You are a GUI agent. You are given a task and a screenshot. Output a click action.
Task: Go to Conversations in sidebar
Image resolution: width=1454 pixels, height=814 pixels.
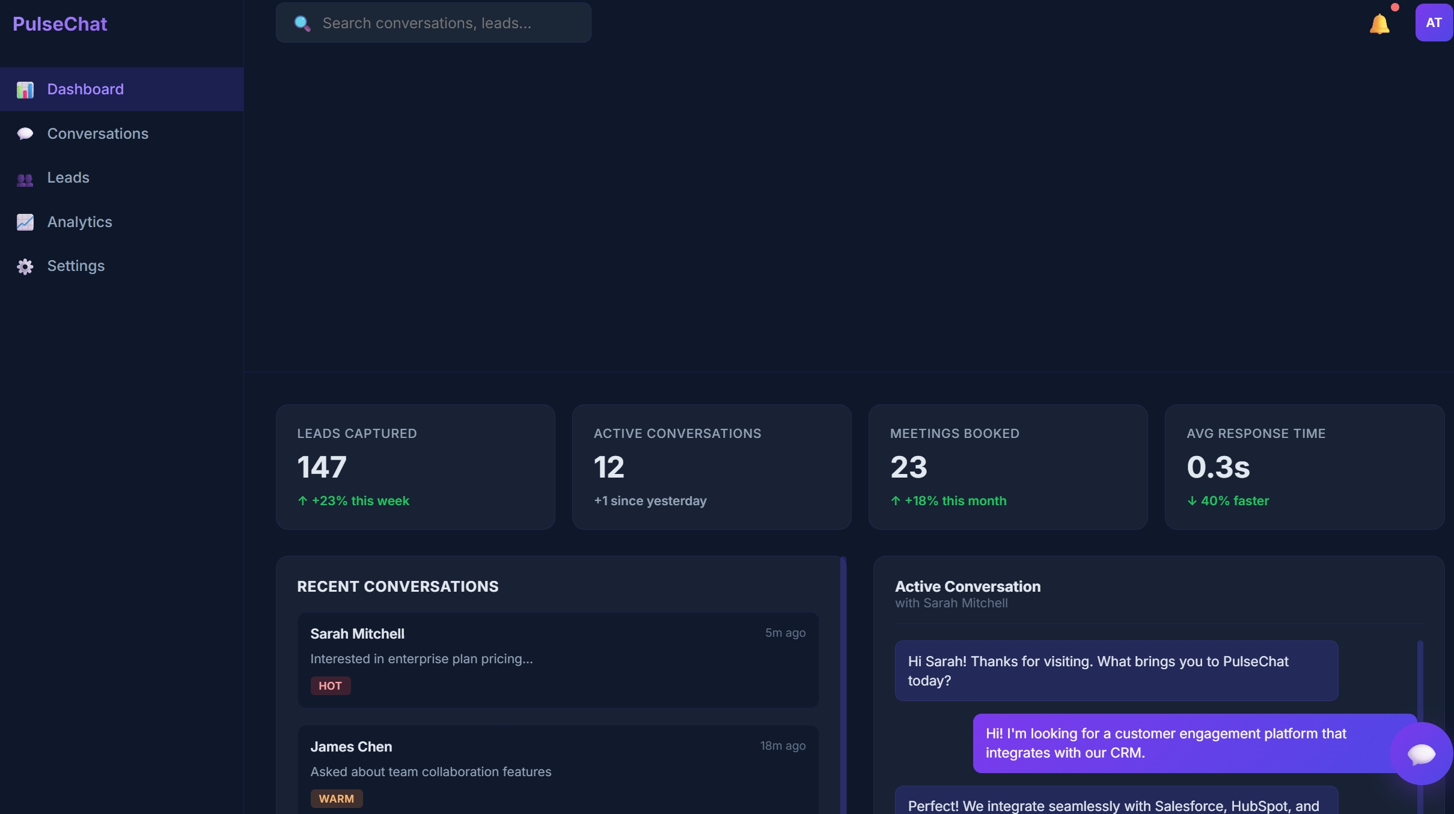click(x=98, y=133)
